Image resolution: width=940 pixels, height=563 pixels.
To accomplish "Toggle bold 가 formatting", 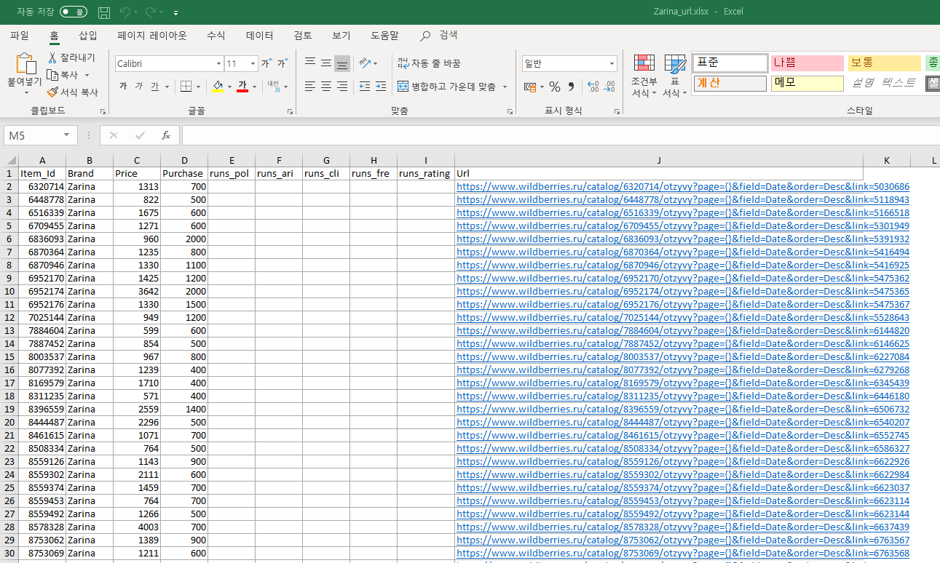I will coord(122,87).
